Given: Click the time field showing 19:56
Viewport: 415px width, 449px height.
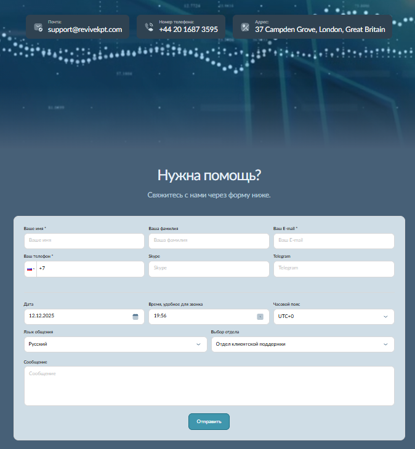Looking at the screenshot, I should [x=209, y=317].
